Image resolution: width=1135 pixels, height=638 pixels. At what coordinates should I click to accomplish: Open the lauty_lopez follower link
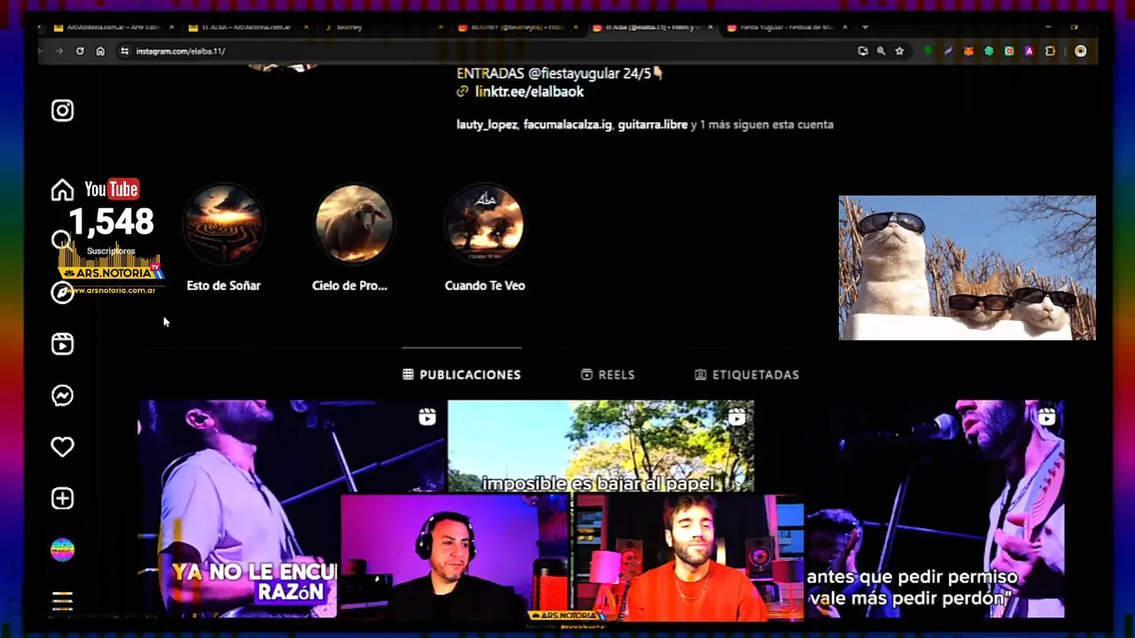tap(487, 125)
